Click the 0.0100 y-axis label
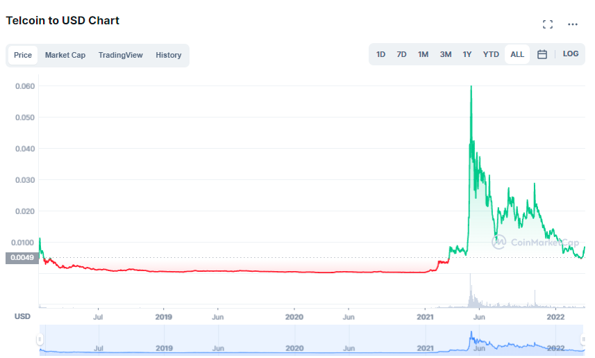Viewport: 595px width, 358px height. point(22,243)
